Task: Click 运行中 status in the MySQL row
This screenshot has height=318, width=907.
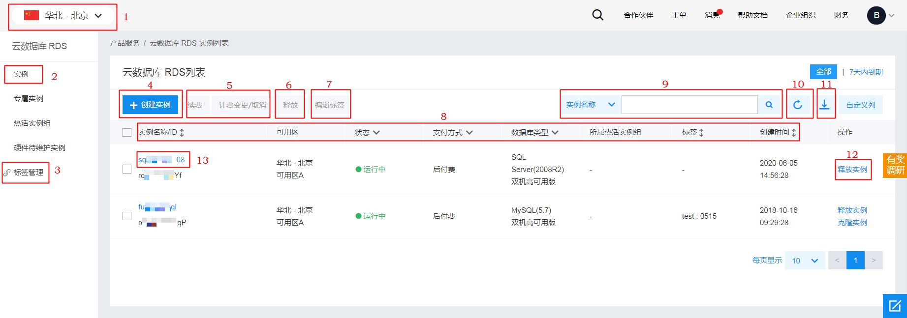Action: point(371,216)
